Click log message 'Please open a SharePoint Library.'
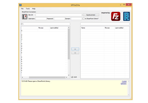148x103 pixels. [x=39, y=81]
